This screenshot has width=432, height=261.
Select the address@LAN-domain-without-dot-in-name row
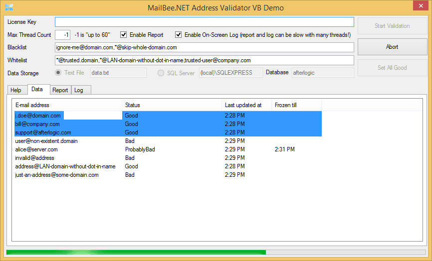[x=168, y=166]
